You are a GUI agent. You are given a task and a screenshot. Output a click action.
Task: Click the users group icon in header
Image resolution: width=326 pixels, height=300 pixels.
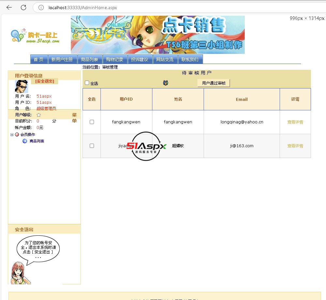[165, 83]
